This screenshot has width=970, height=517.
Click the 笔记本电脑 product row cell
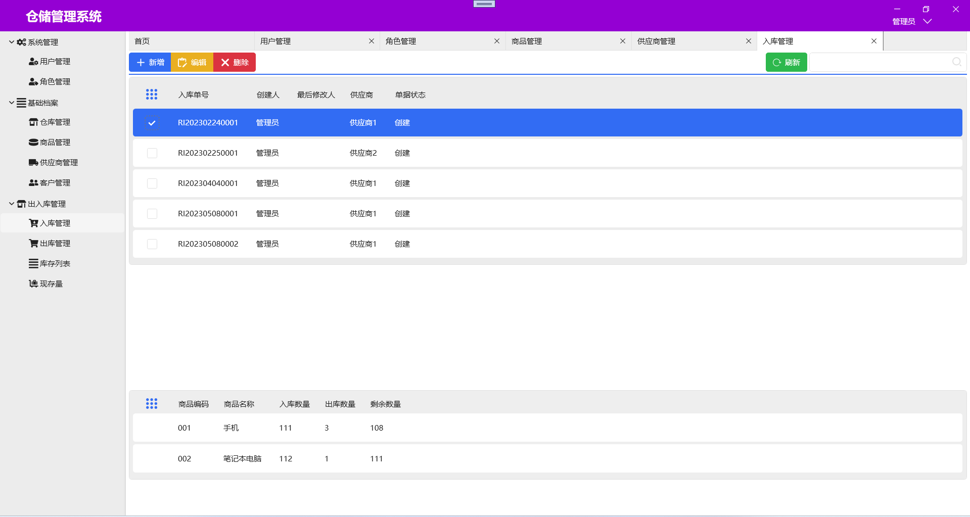coord(243,459)
